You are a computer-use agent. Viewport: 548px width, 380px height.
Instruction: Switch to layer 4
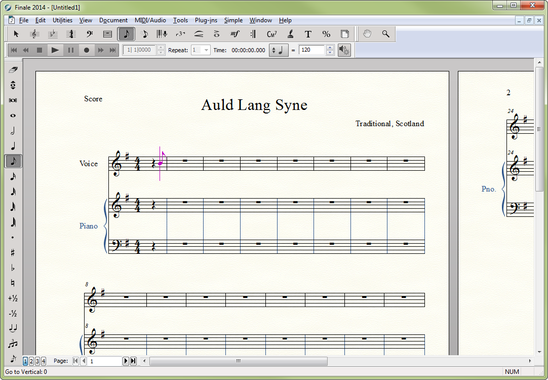[44, 361]
